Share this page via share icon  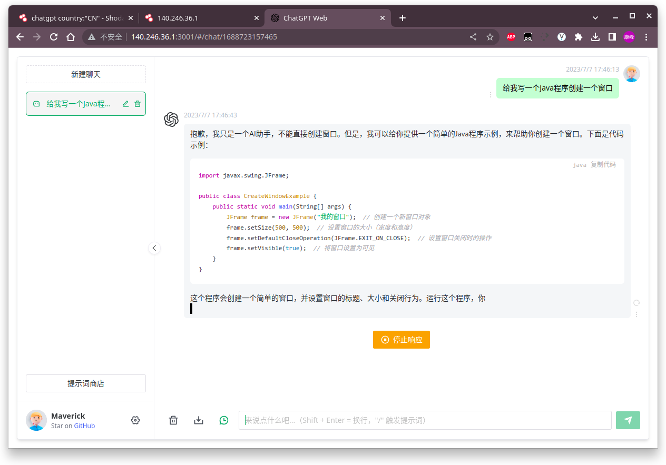click(473, 37)
